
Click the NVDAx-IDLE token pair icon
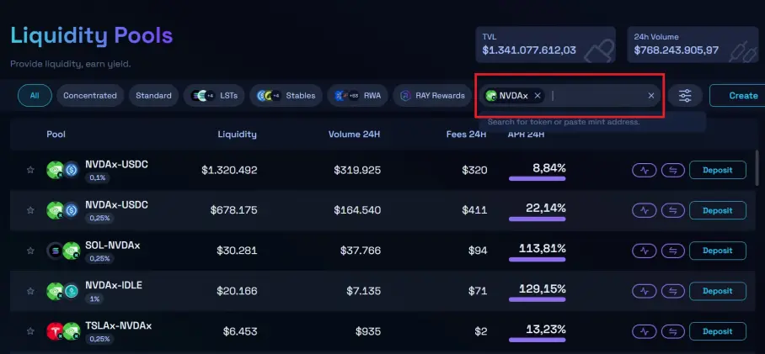pyautogui.click(x=63, y=291)
